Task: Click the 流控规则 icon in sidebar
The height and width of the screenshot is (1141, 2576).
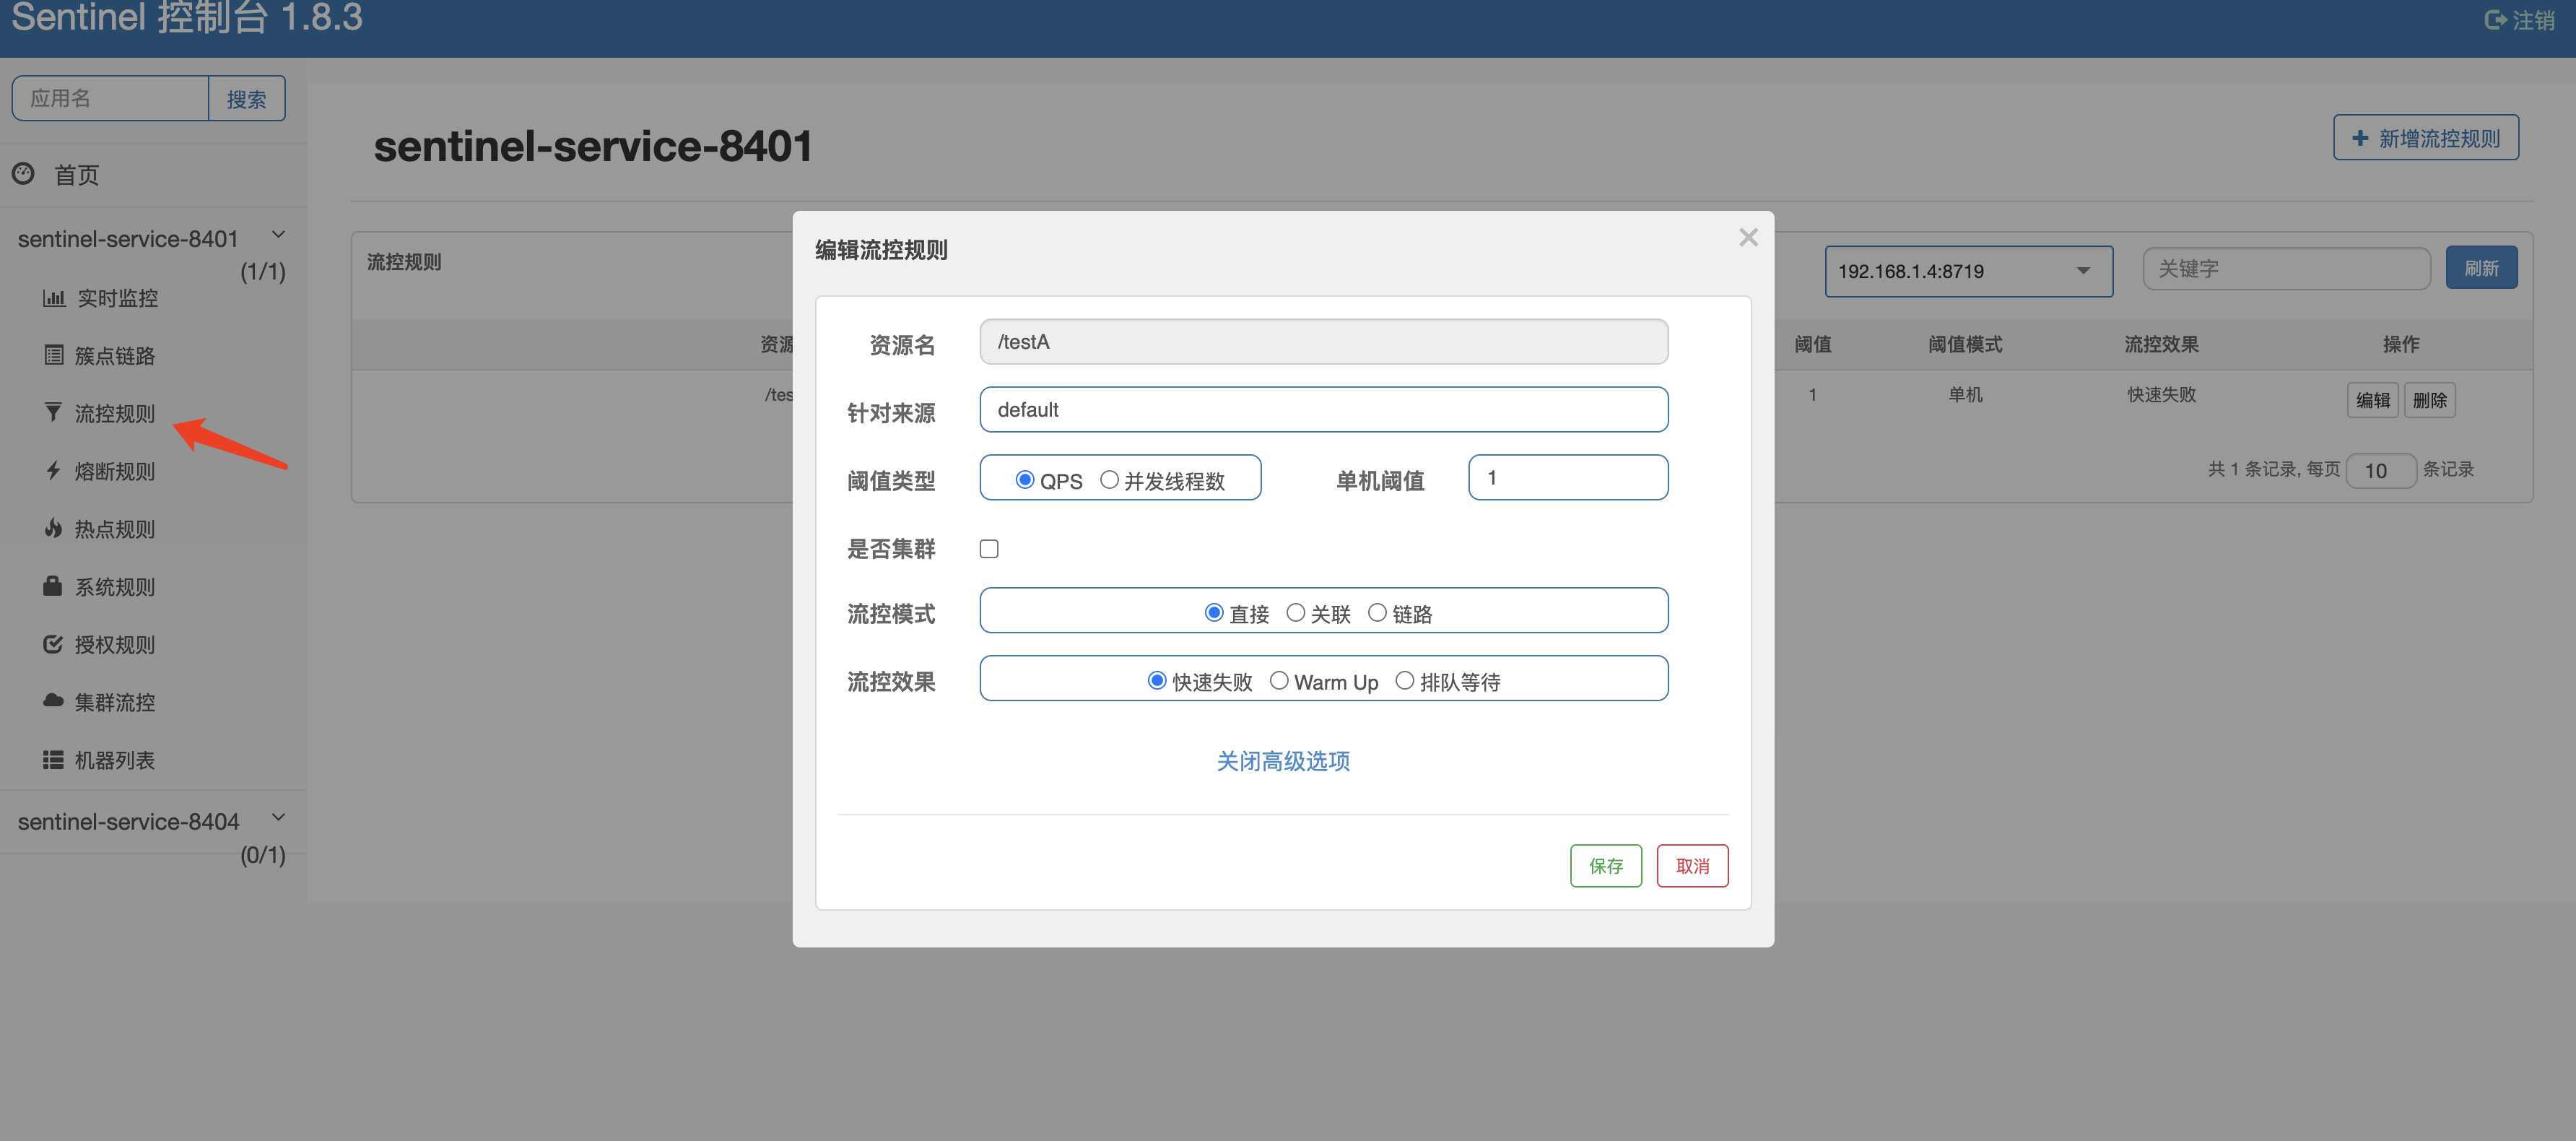Action: point(49,412)
